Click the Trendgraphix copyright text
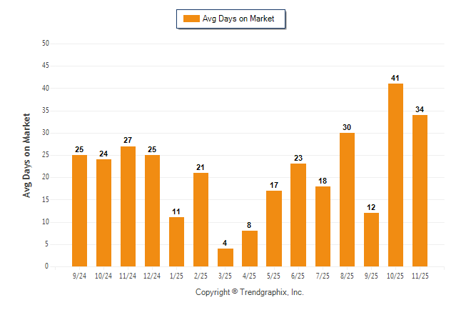The width and height of the screenshot is (461, 310). tap(250, 292)
